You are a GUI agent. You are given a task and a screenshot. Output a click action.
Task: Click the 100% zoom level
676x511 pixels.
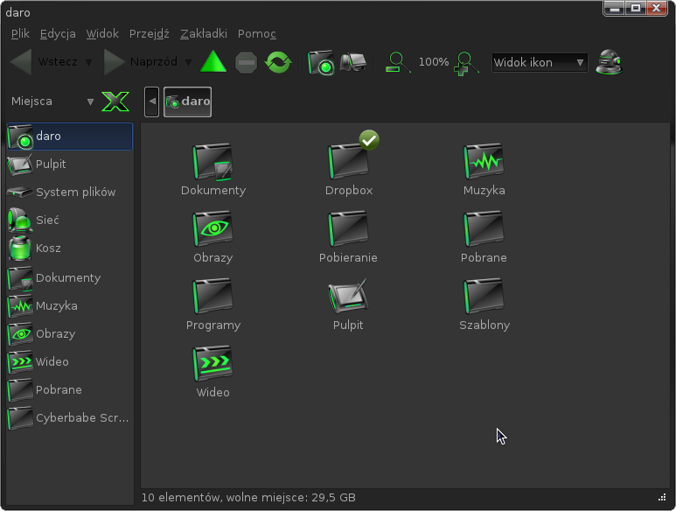point(434,62)
